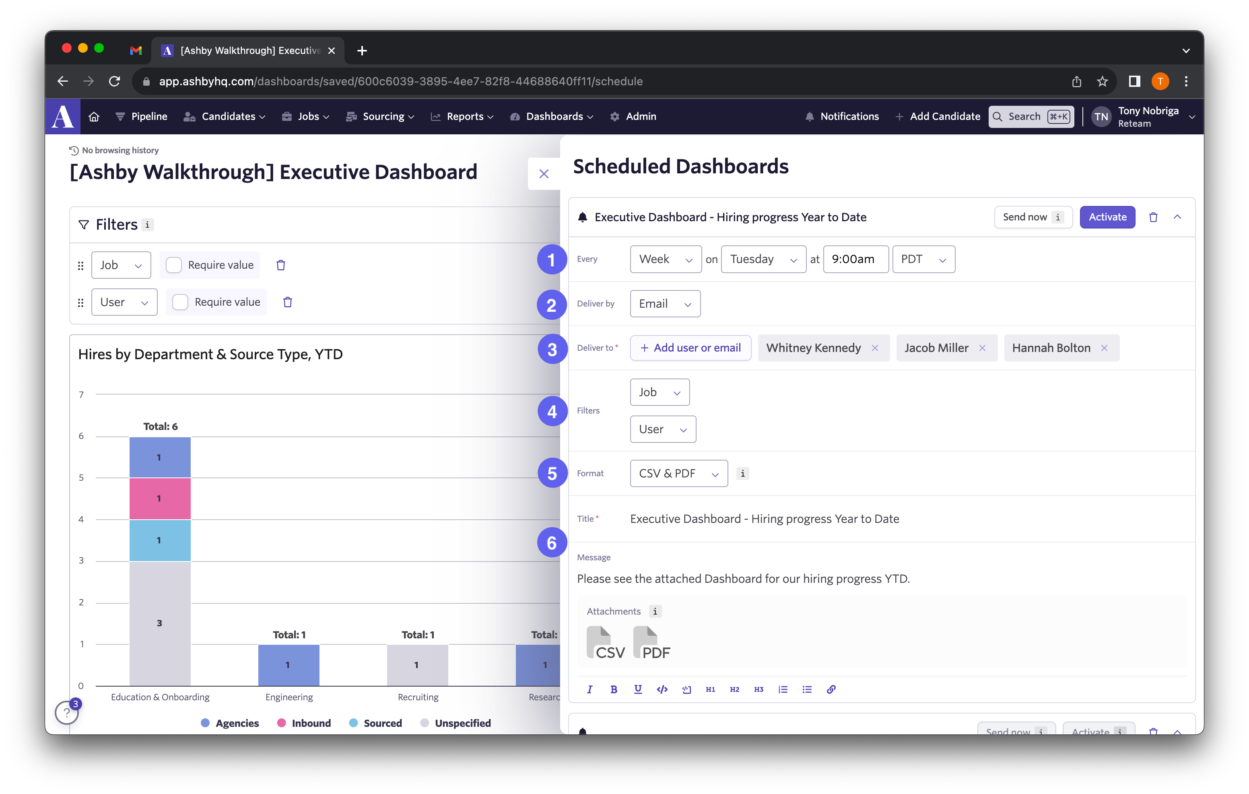Click the link icon in message editor toolbar
Screen dimensions: 1249x794
[830, 689]
